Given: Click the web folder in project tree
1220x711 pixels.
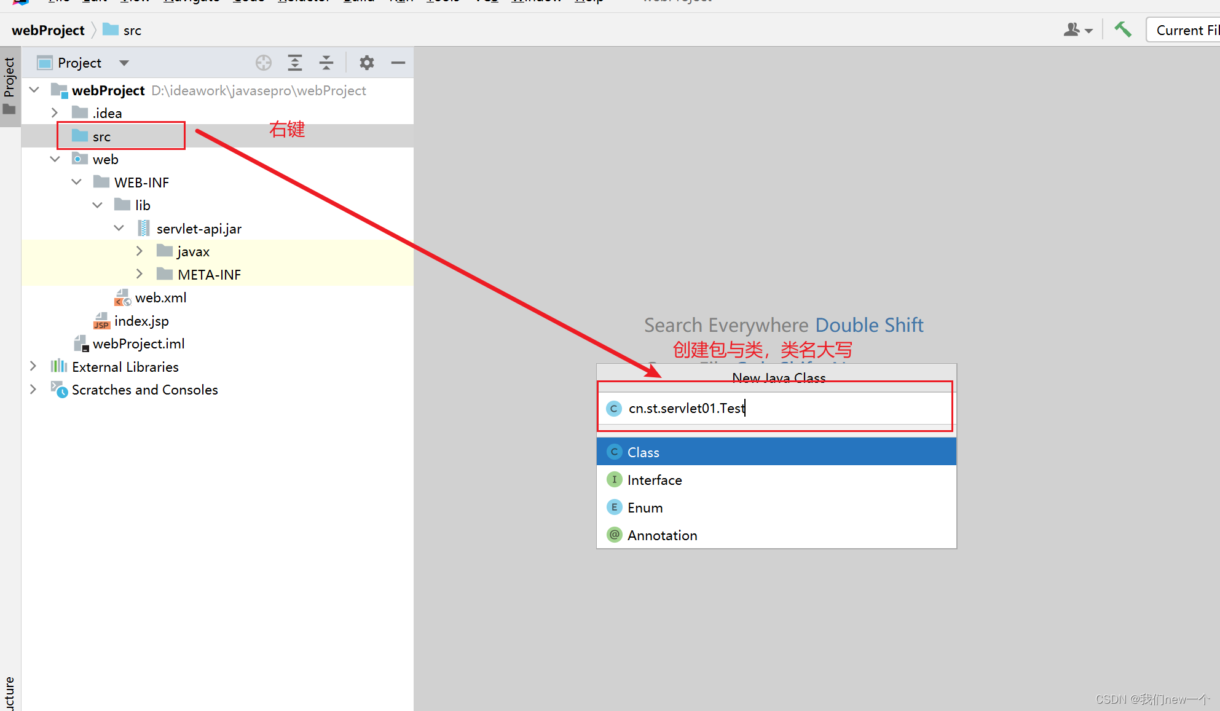Looking at the screenshot, I should point(104,160).
